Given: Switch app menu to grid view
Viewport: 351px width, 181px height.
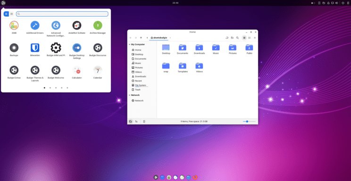Looking at the screenshot, I should (6, 14).
